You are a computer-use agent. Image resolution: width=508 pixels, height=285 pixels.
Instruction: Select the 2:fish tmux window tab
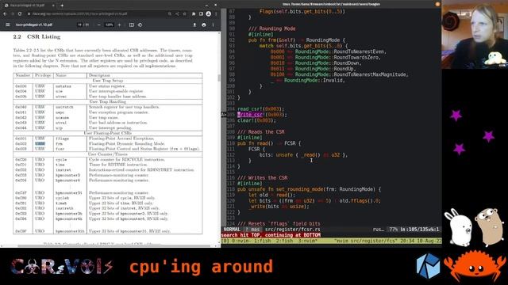tap(284, 241)
